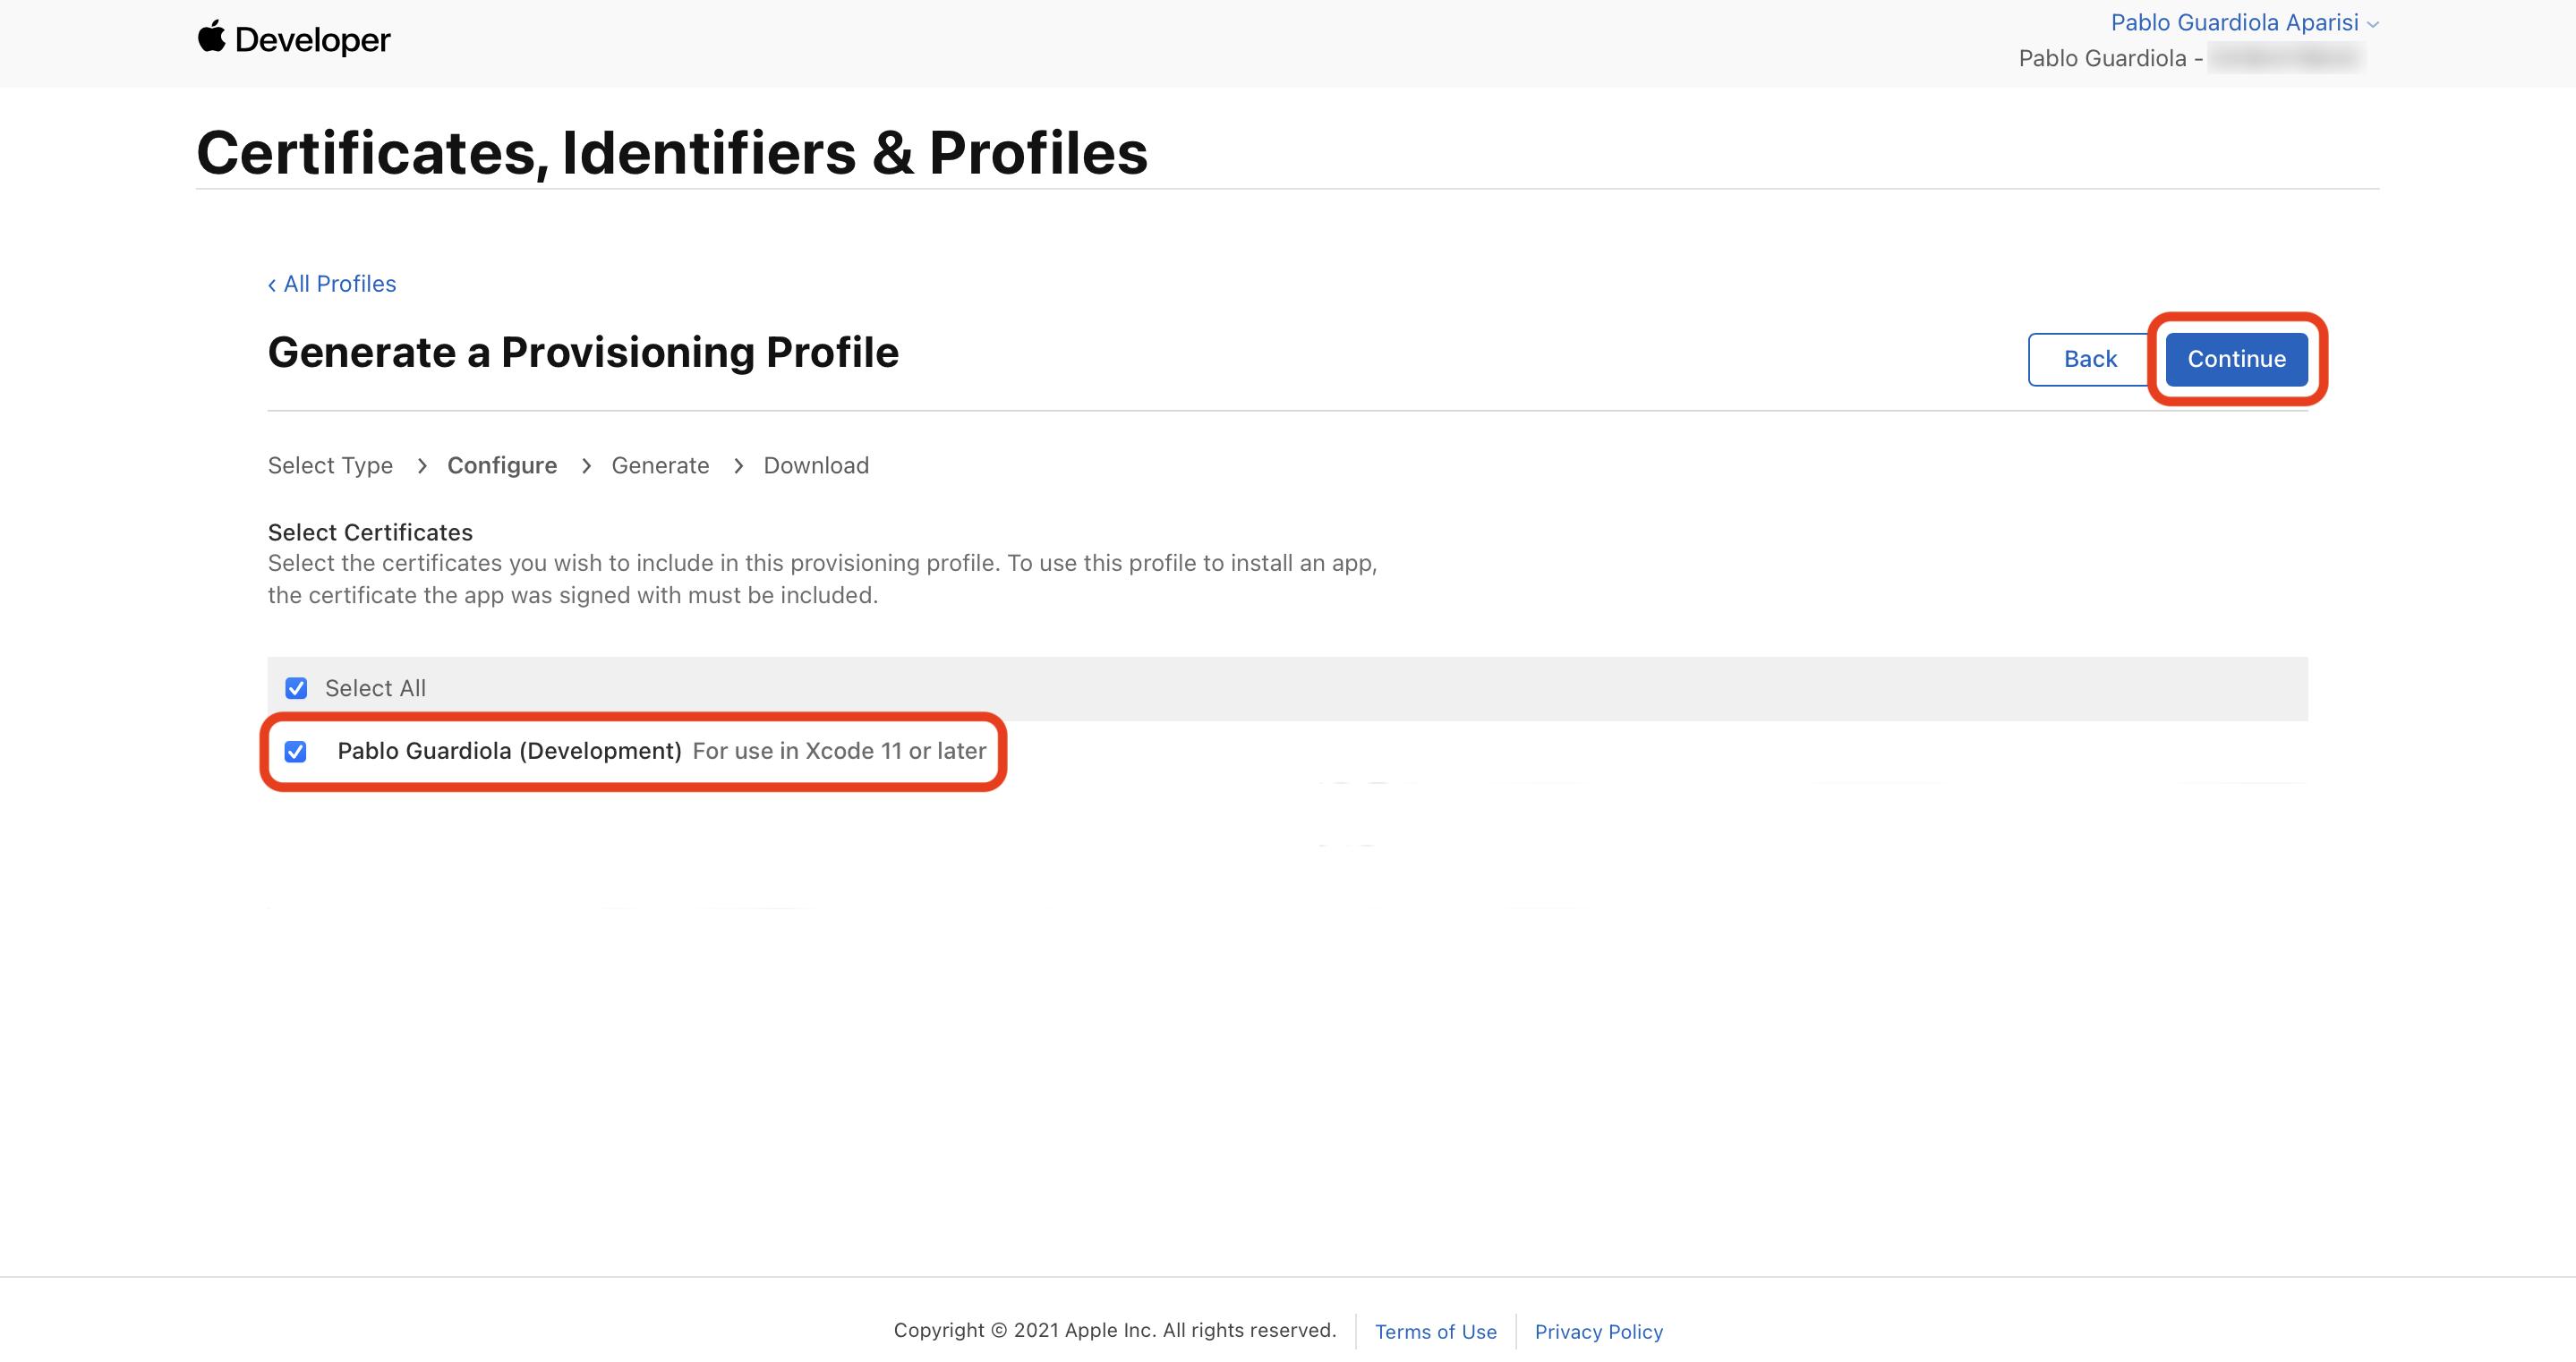The image size is (2576, 1362).
Task: Click the account dropdown chevron arrow
Action: [2373, 24]
